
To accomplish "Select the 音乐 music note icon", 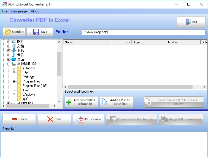I will pos(14,55).
